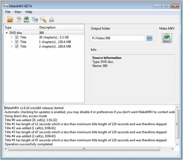
Task: Open preferences with the wrench icon
Action: (43, 19)
